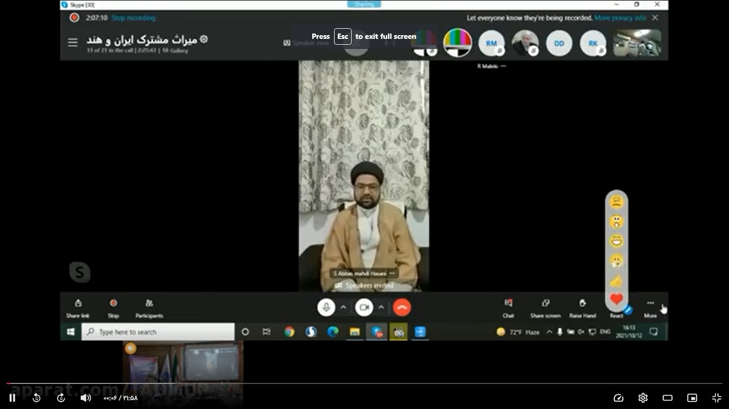Seek on the video progress bar
This screenshot has width=729, height=409.
pos(364,383)
